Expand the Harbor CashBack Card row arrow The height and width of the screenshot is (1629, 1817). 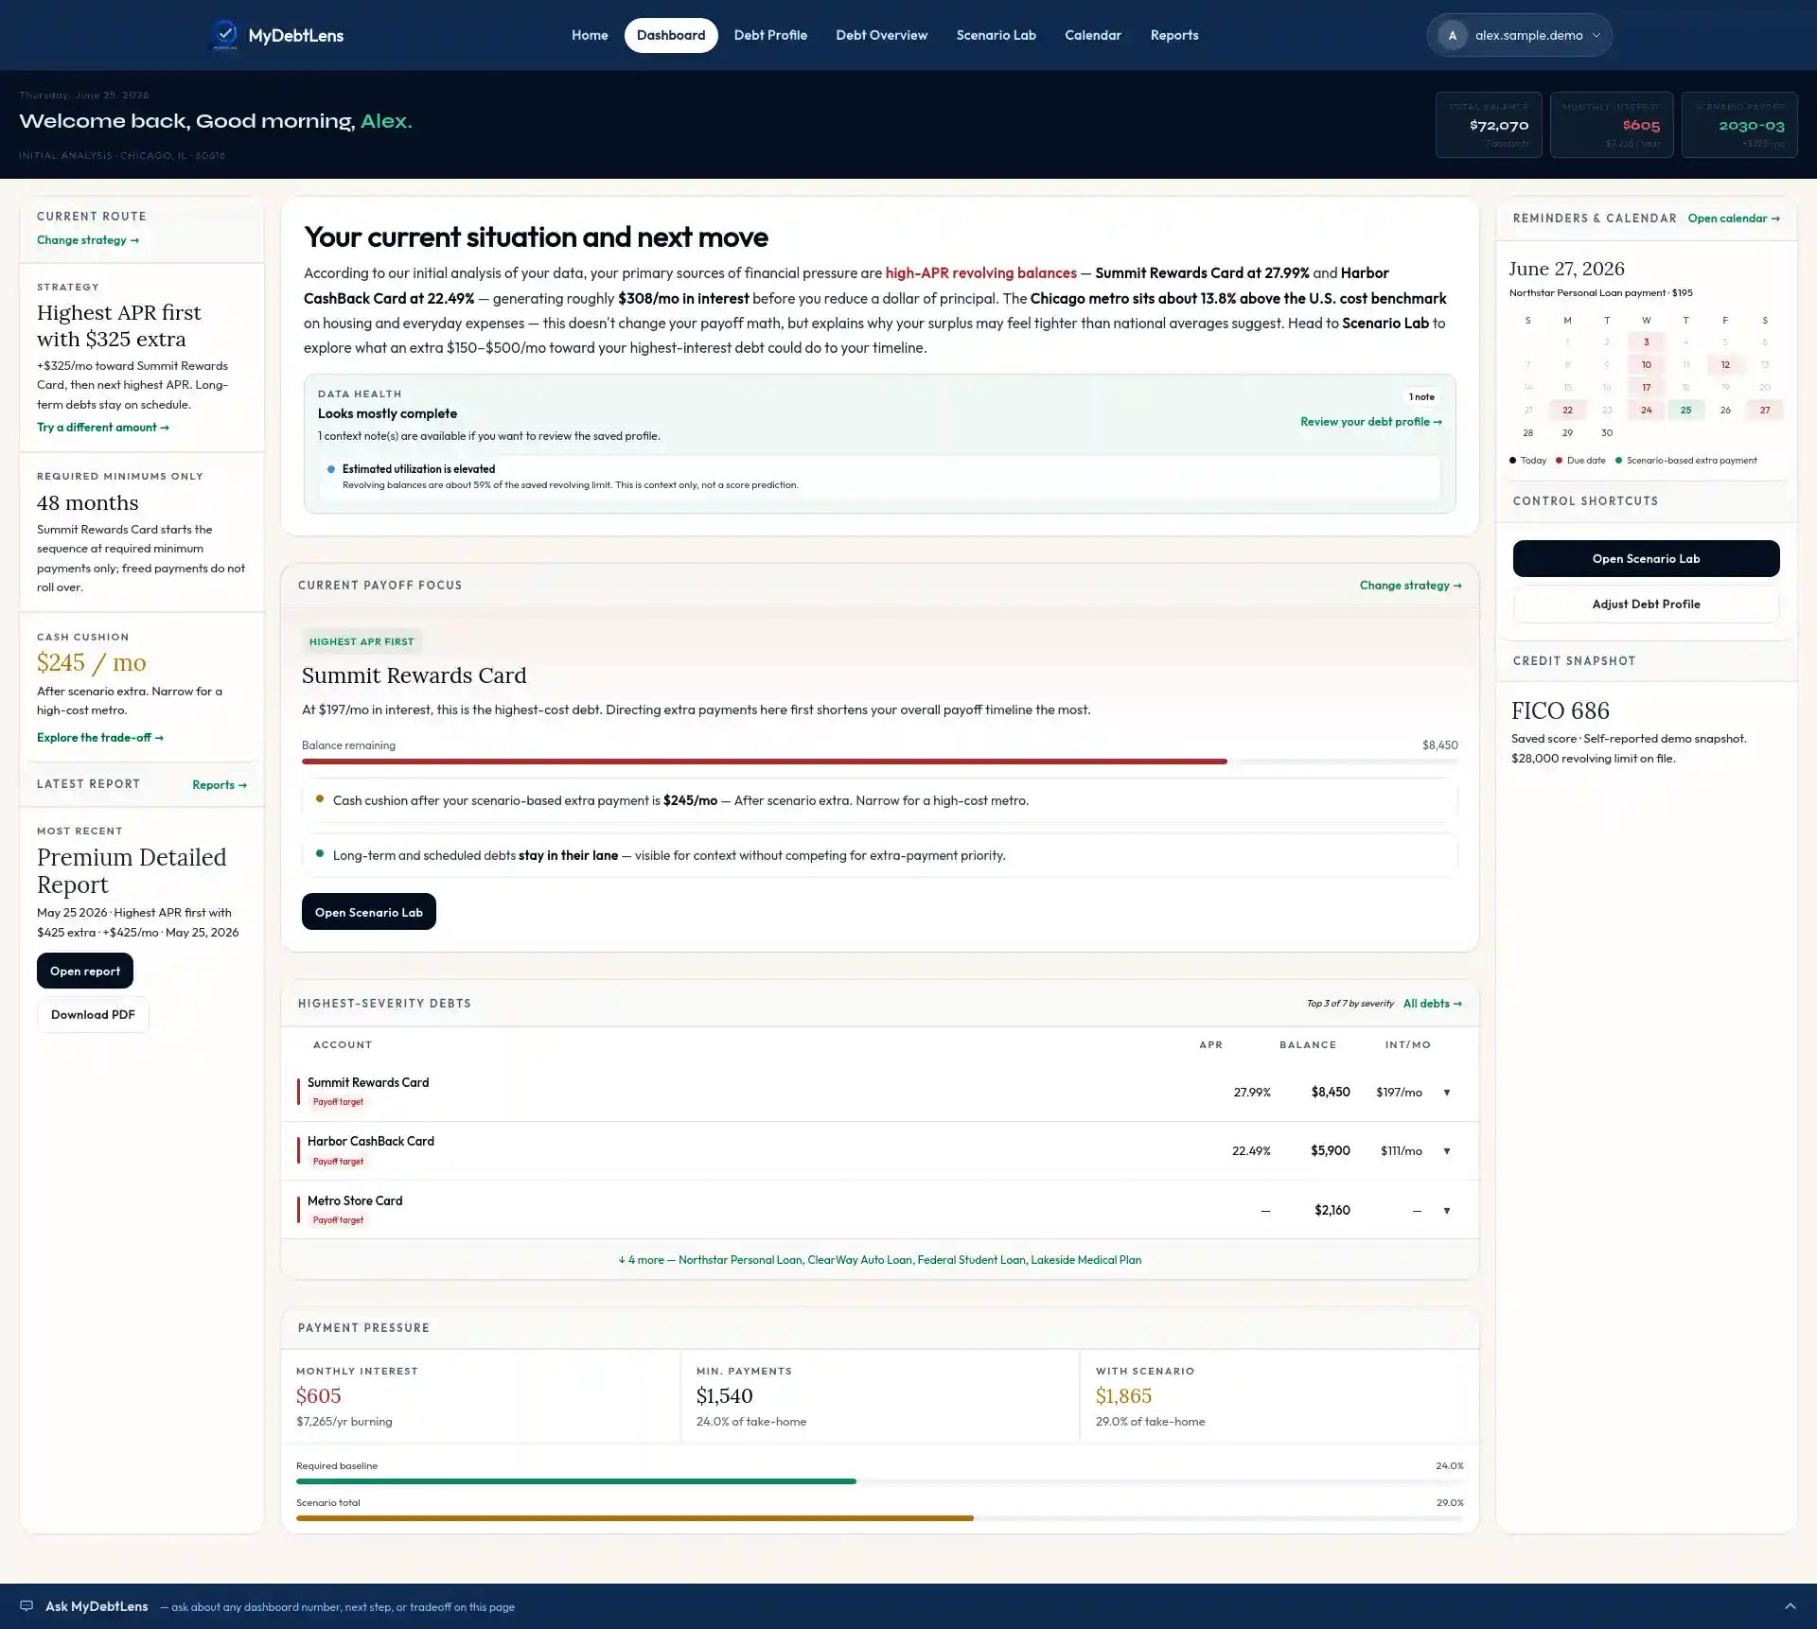[1446, 1150]
